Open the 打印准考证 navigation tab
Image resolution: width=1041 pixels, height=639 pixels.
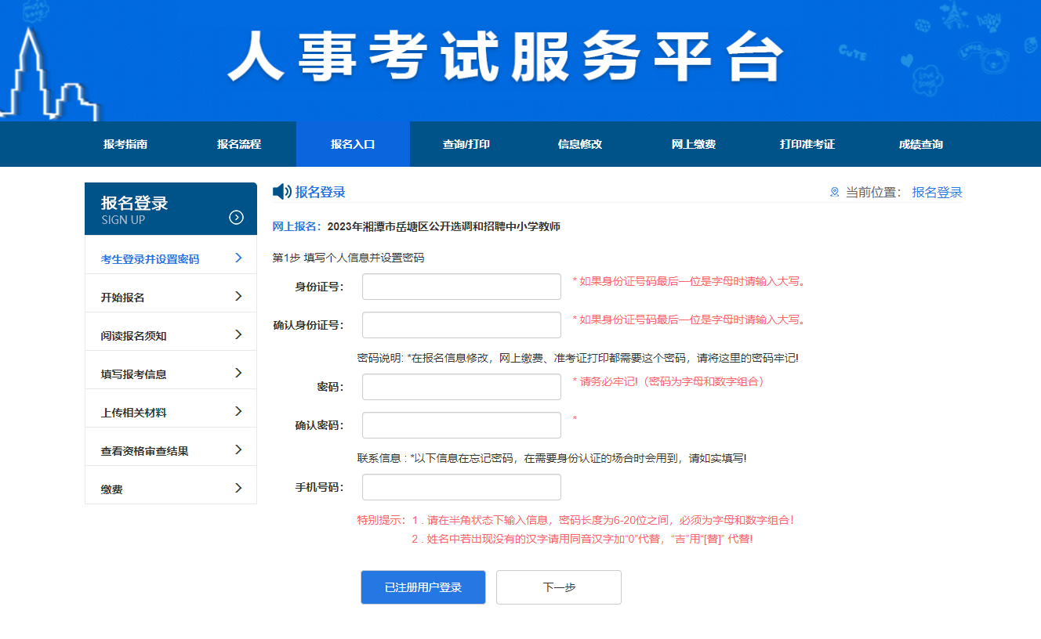[807, 145]
